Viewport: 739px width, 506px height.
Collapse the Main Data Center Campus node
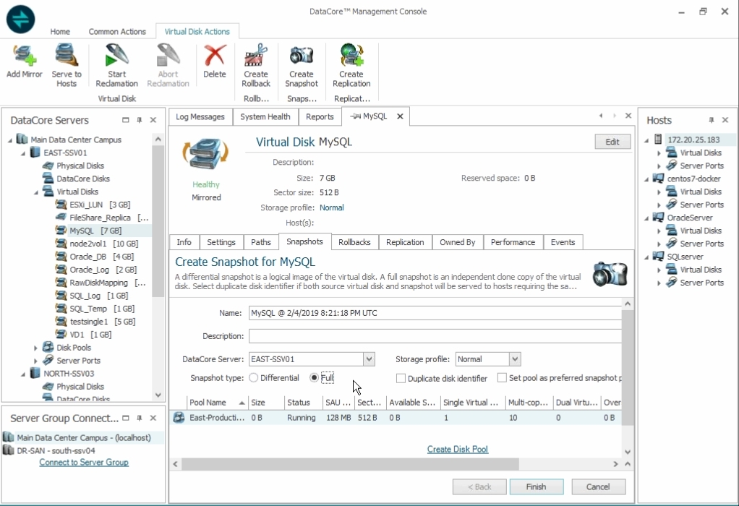pyautogui.click(x=10, y=140)
